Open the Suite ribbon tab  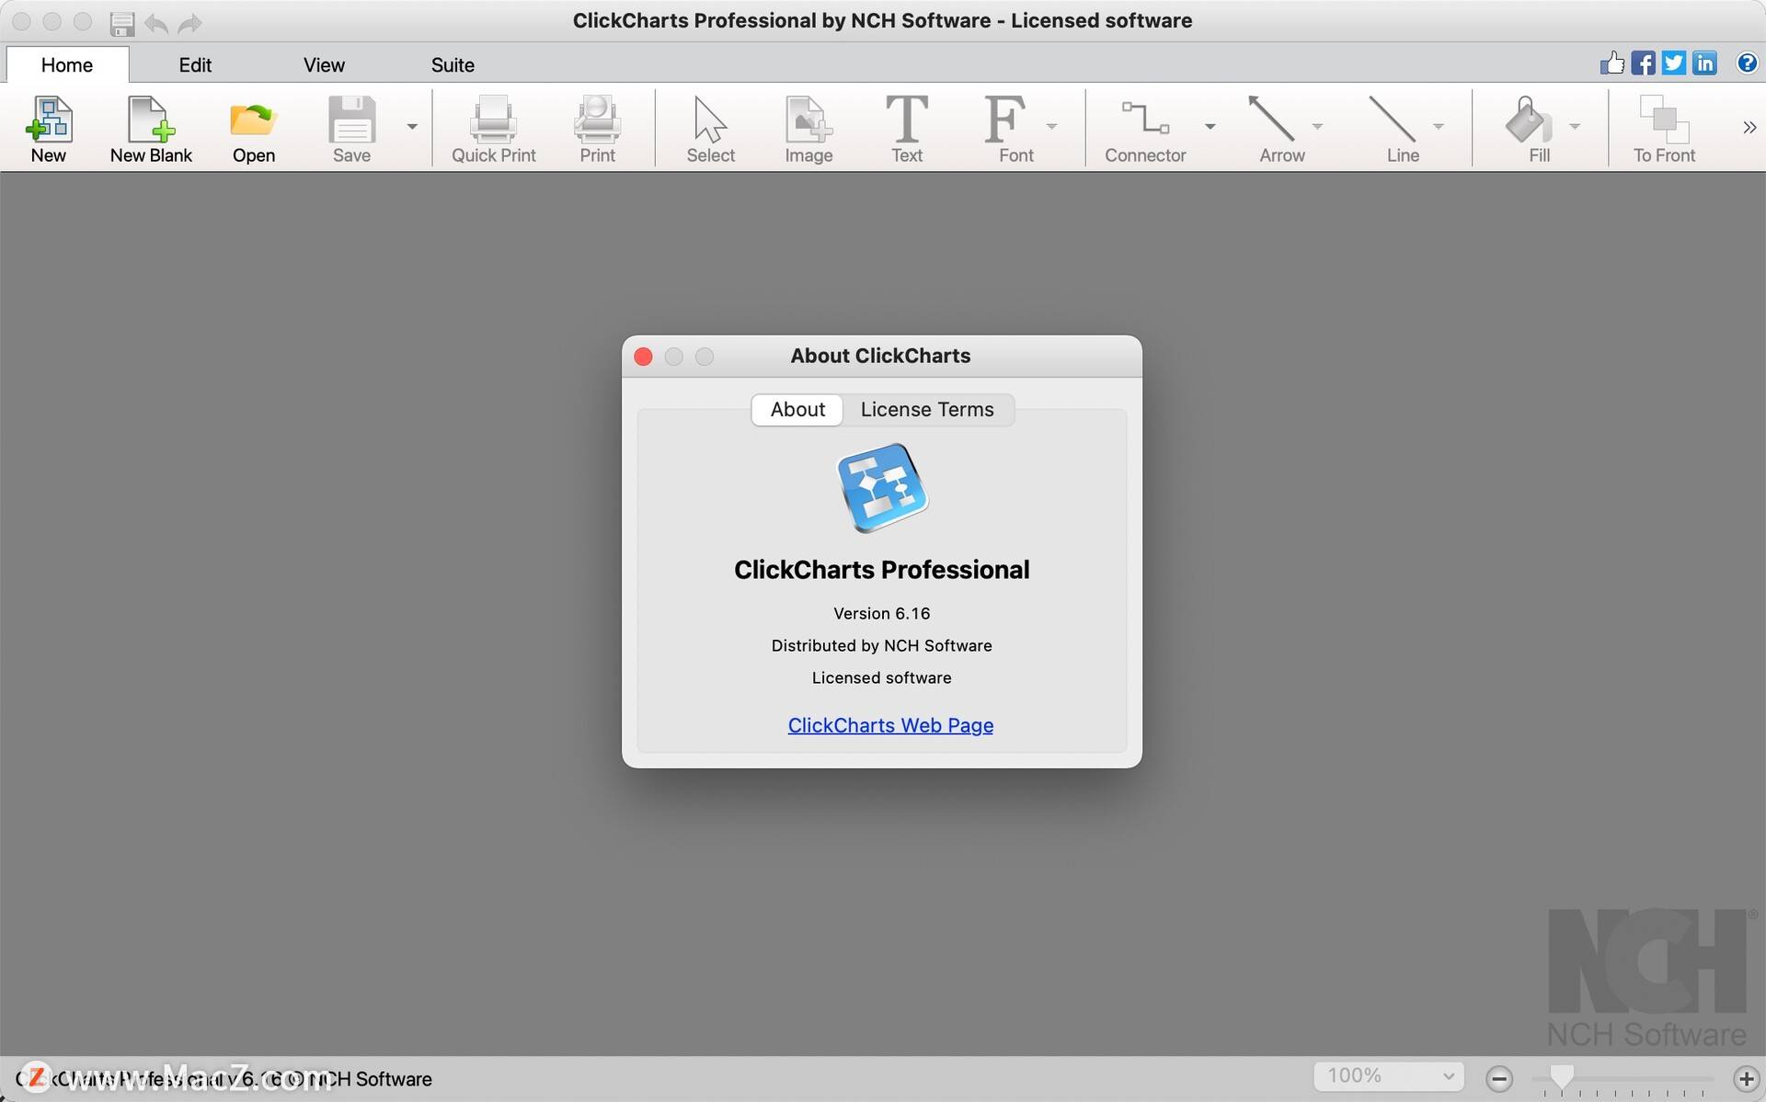453,64
